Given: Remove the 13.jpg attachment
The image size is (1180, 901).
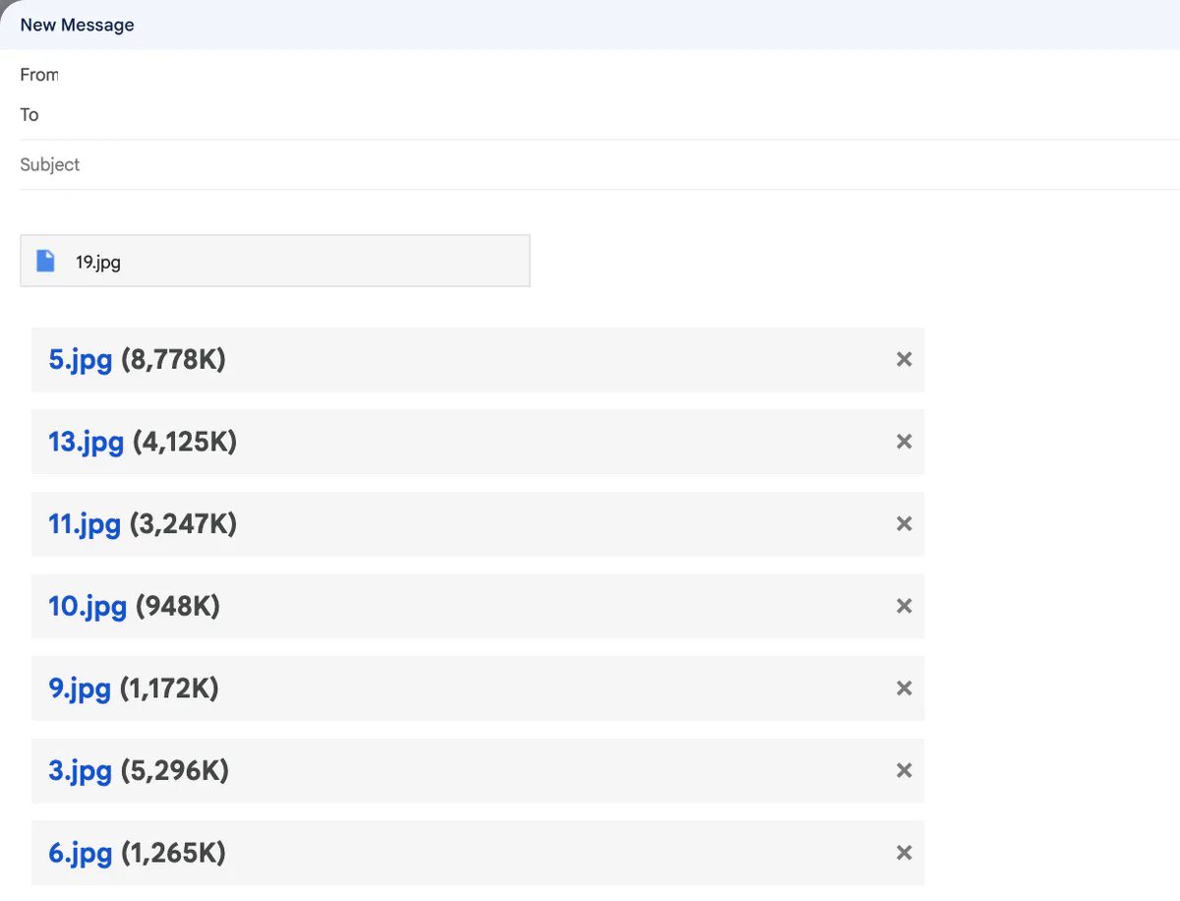Looking at the screenshot, I should [x=904, y=443].
